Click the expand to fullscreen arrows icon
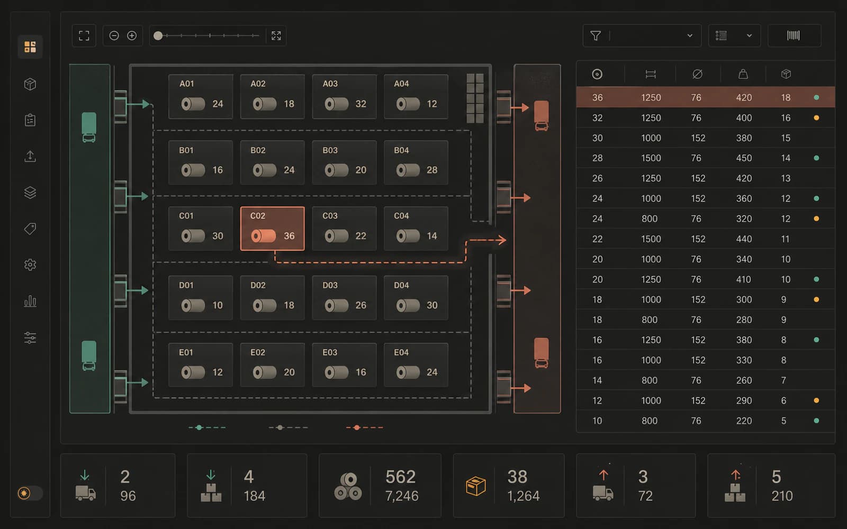This screenshot has height=529, width=847. point(276,35)
